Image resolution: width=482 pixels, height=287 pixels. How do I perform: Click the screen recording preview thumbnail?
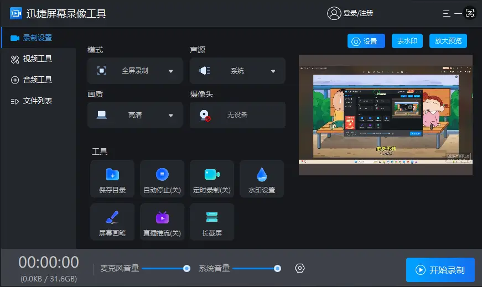(x=386, y=115)
